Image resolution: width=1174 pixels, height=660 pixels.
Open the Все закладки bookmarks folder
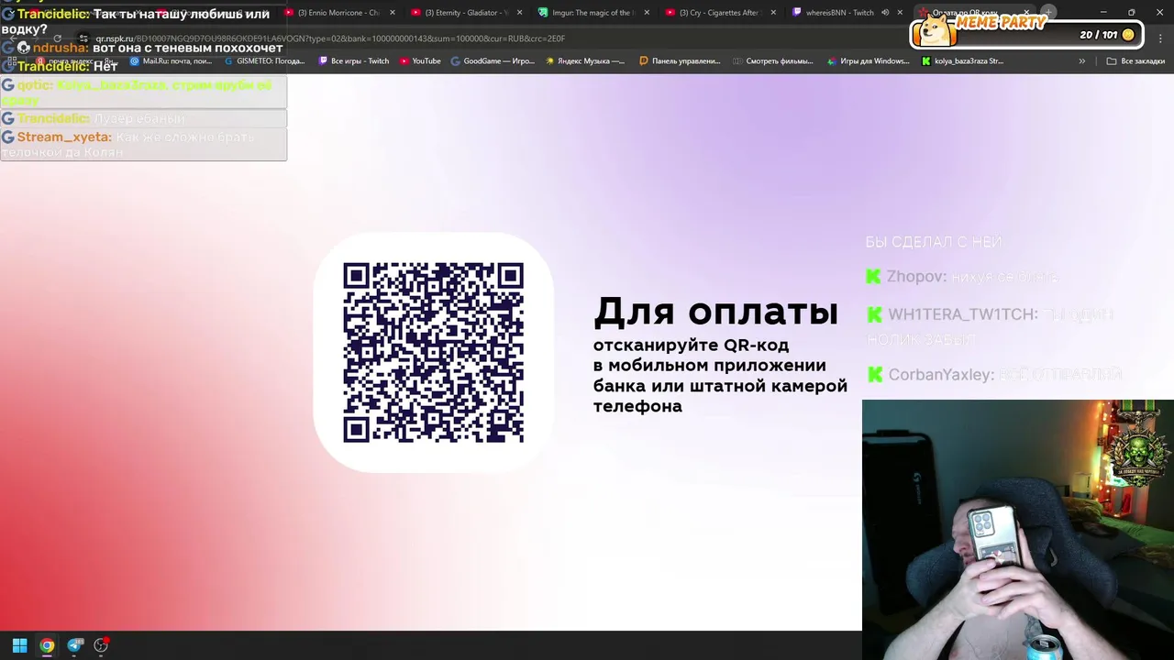[1135, 61]
